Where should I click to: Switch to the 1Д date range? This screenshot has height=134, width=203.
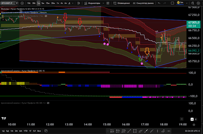(4, 131)
